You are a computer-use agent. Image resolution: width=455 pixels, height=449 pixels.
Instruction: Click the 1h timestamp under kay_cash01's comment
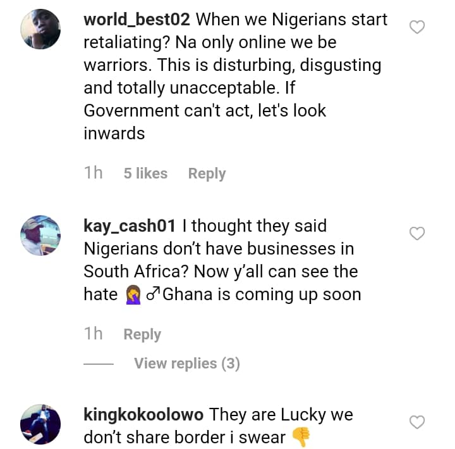tap(93, 334)
